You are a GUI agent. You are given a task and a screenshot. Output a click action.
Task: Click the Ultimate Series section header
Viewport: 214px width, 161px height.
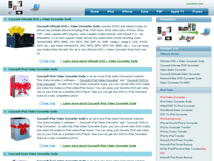click(184, 54)
